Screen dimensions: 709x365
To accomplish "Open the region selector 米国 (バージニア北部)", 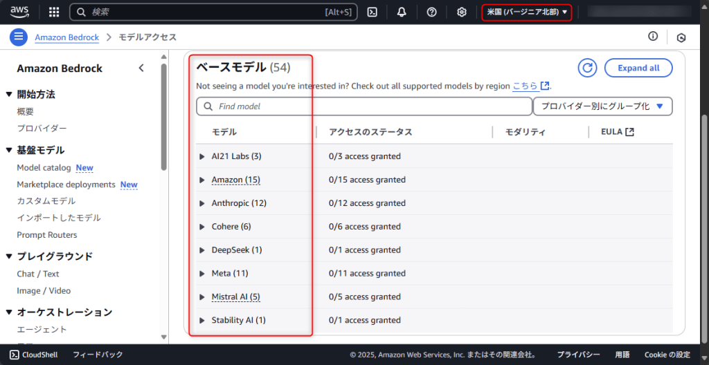I will tap(527, 12).
